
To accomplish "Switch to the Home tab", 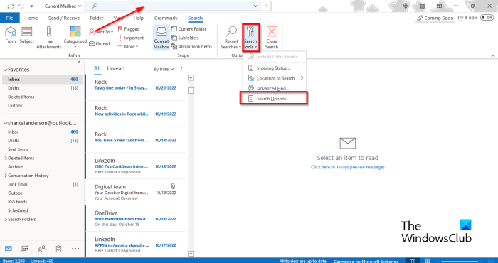I will tap(31, 18).
